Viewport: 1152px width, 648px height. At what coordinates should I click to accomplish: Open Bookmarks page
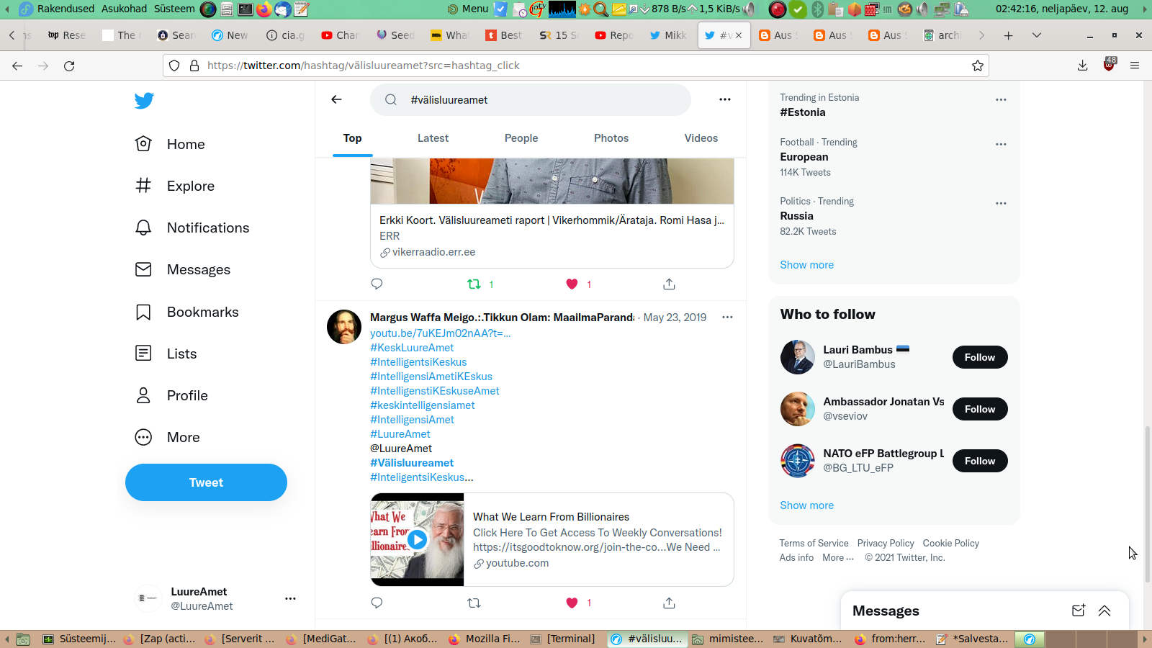click(x=187, y=312)
